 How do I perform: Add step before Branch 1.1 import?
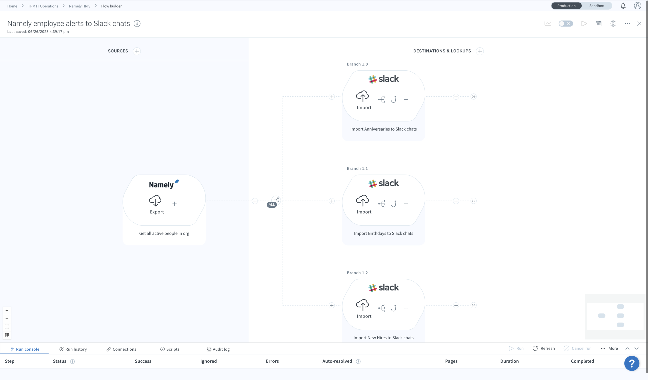point(331,201)
